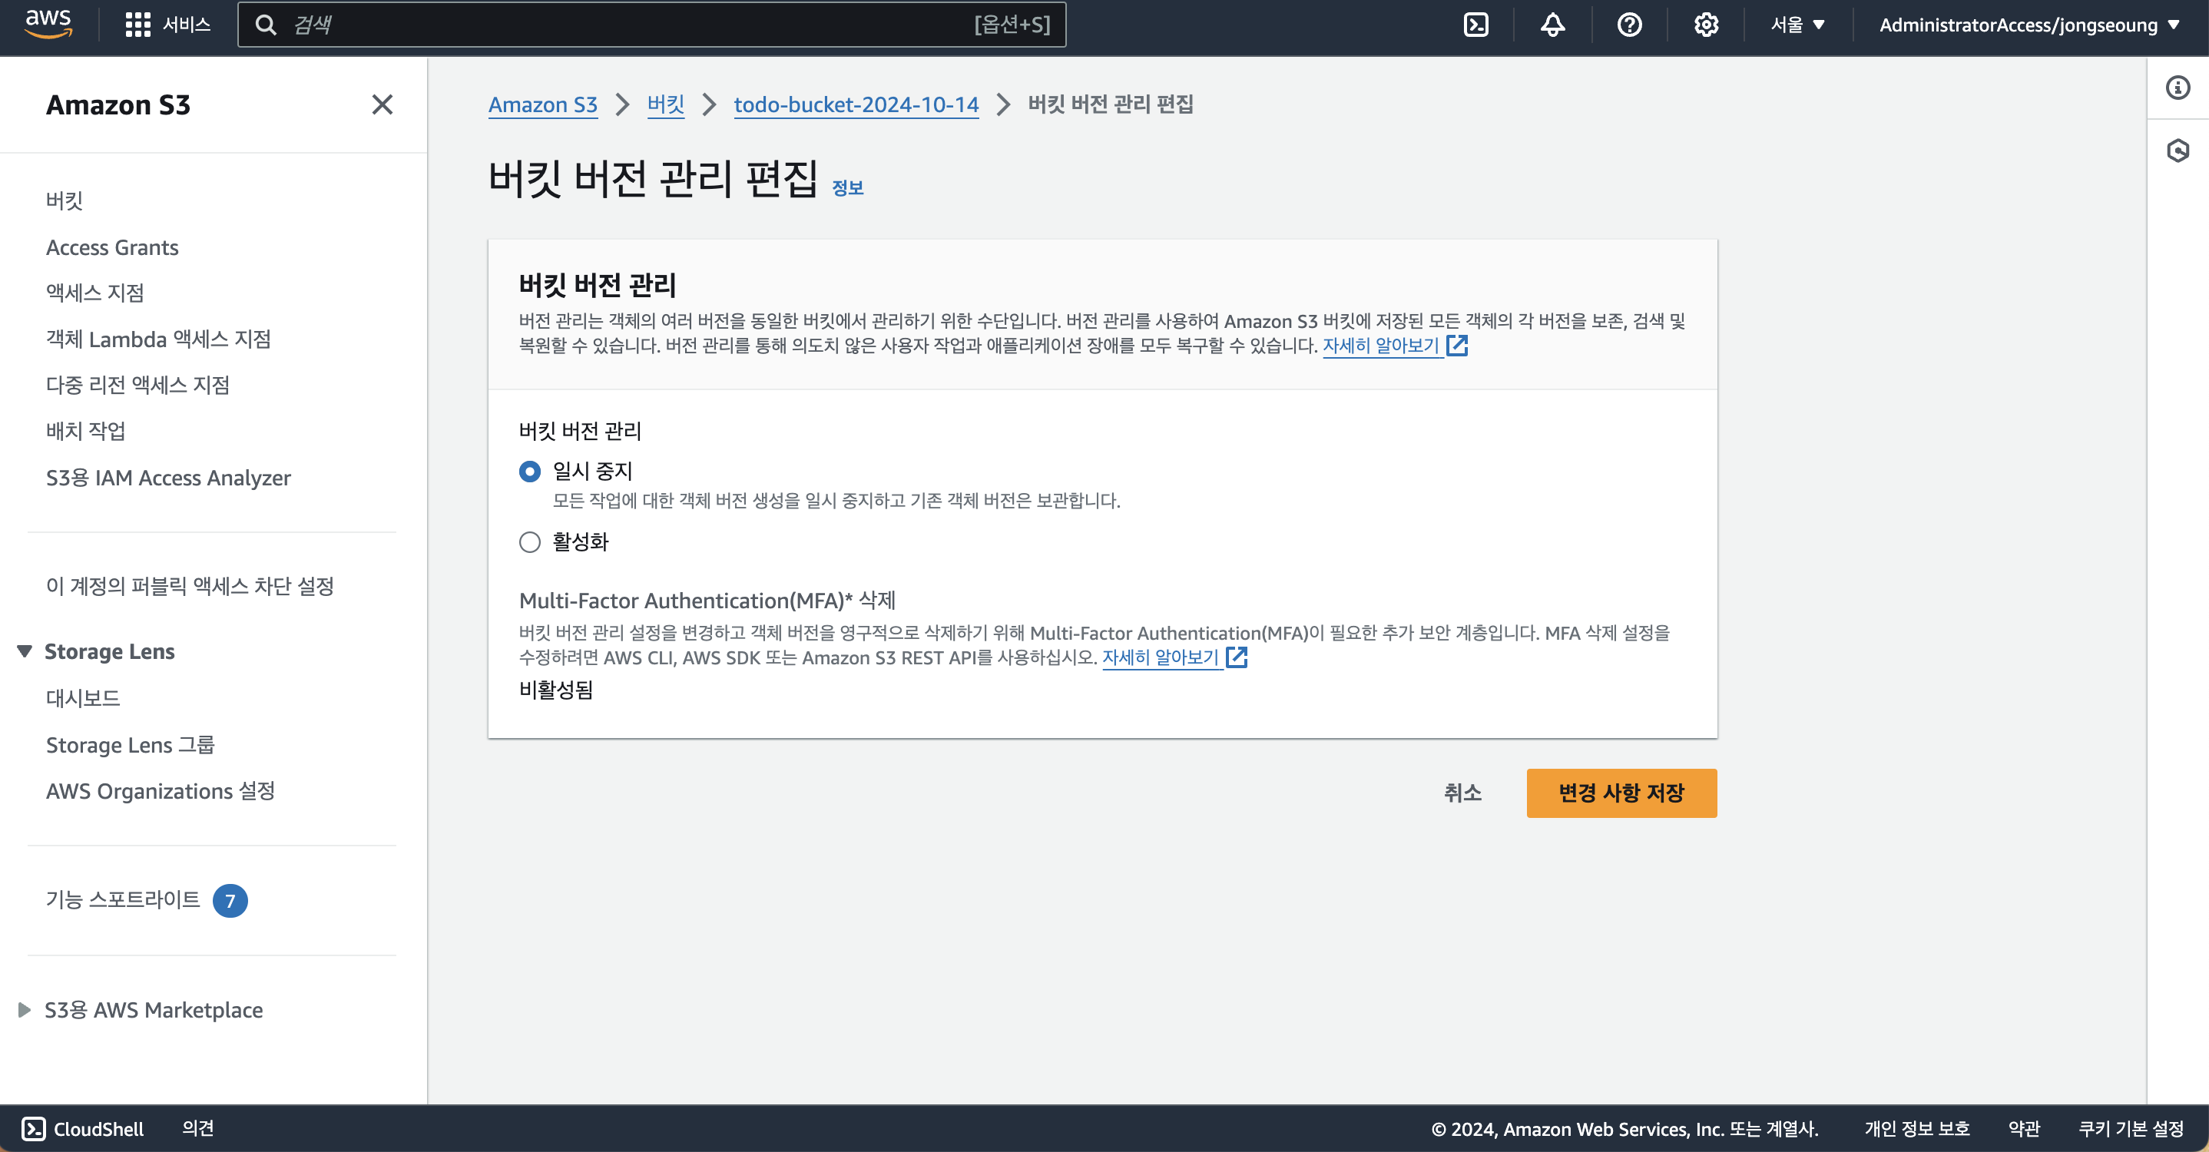This screenshot has width=2209, height=1152.
Task: Open the AdministratorAccess account dropdown
Action: (x=2029, y=25)
